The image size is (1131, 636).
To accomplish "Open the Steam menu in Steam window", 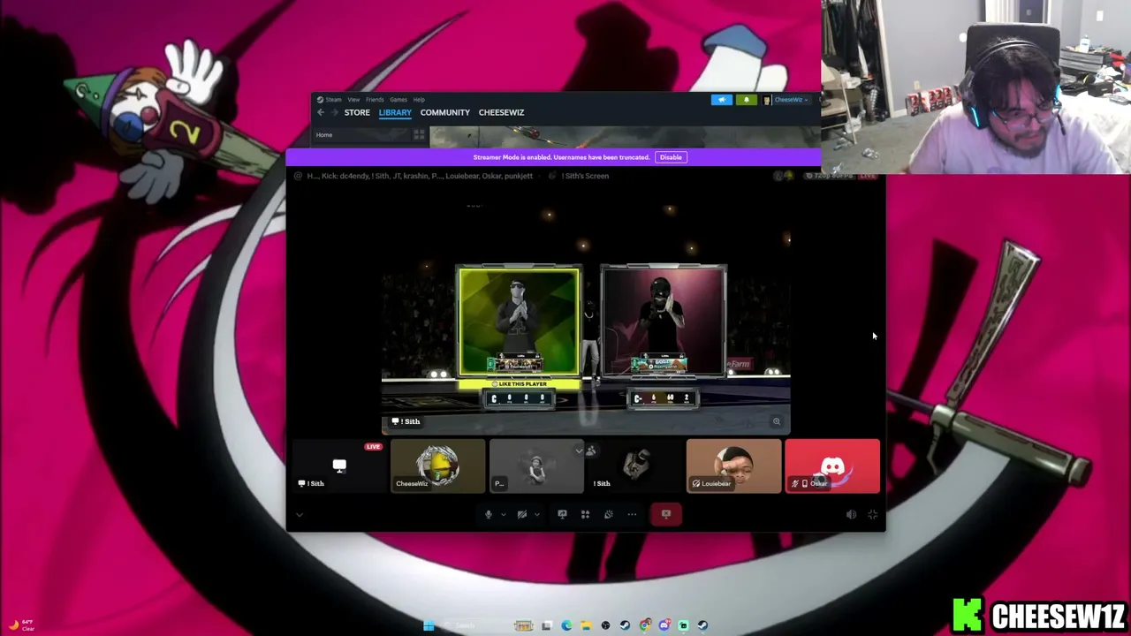I will 329,100.
